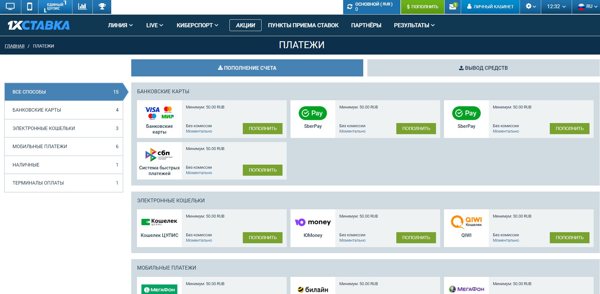Click the МОБИЛЬНЫЕ ПЛАТЕЖИ section heading
600x294 pixels.
coord(167,268)
